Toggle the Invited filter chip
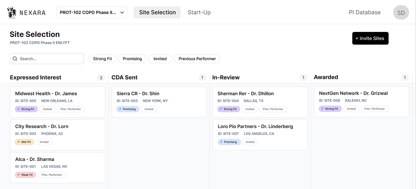416x189 pixels. coord(160,59)
